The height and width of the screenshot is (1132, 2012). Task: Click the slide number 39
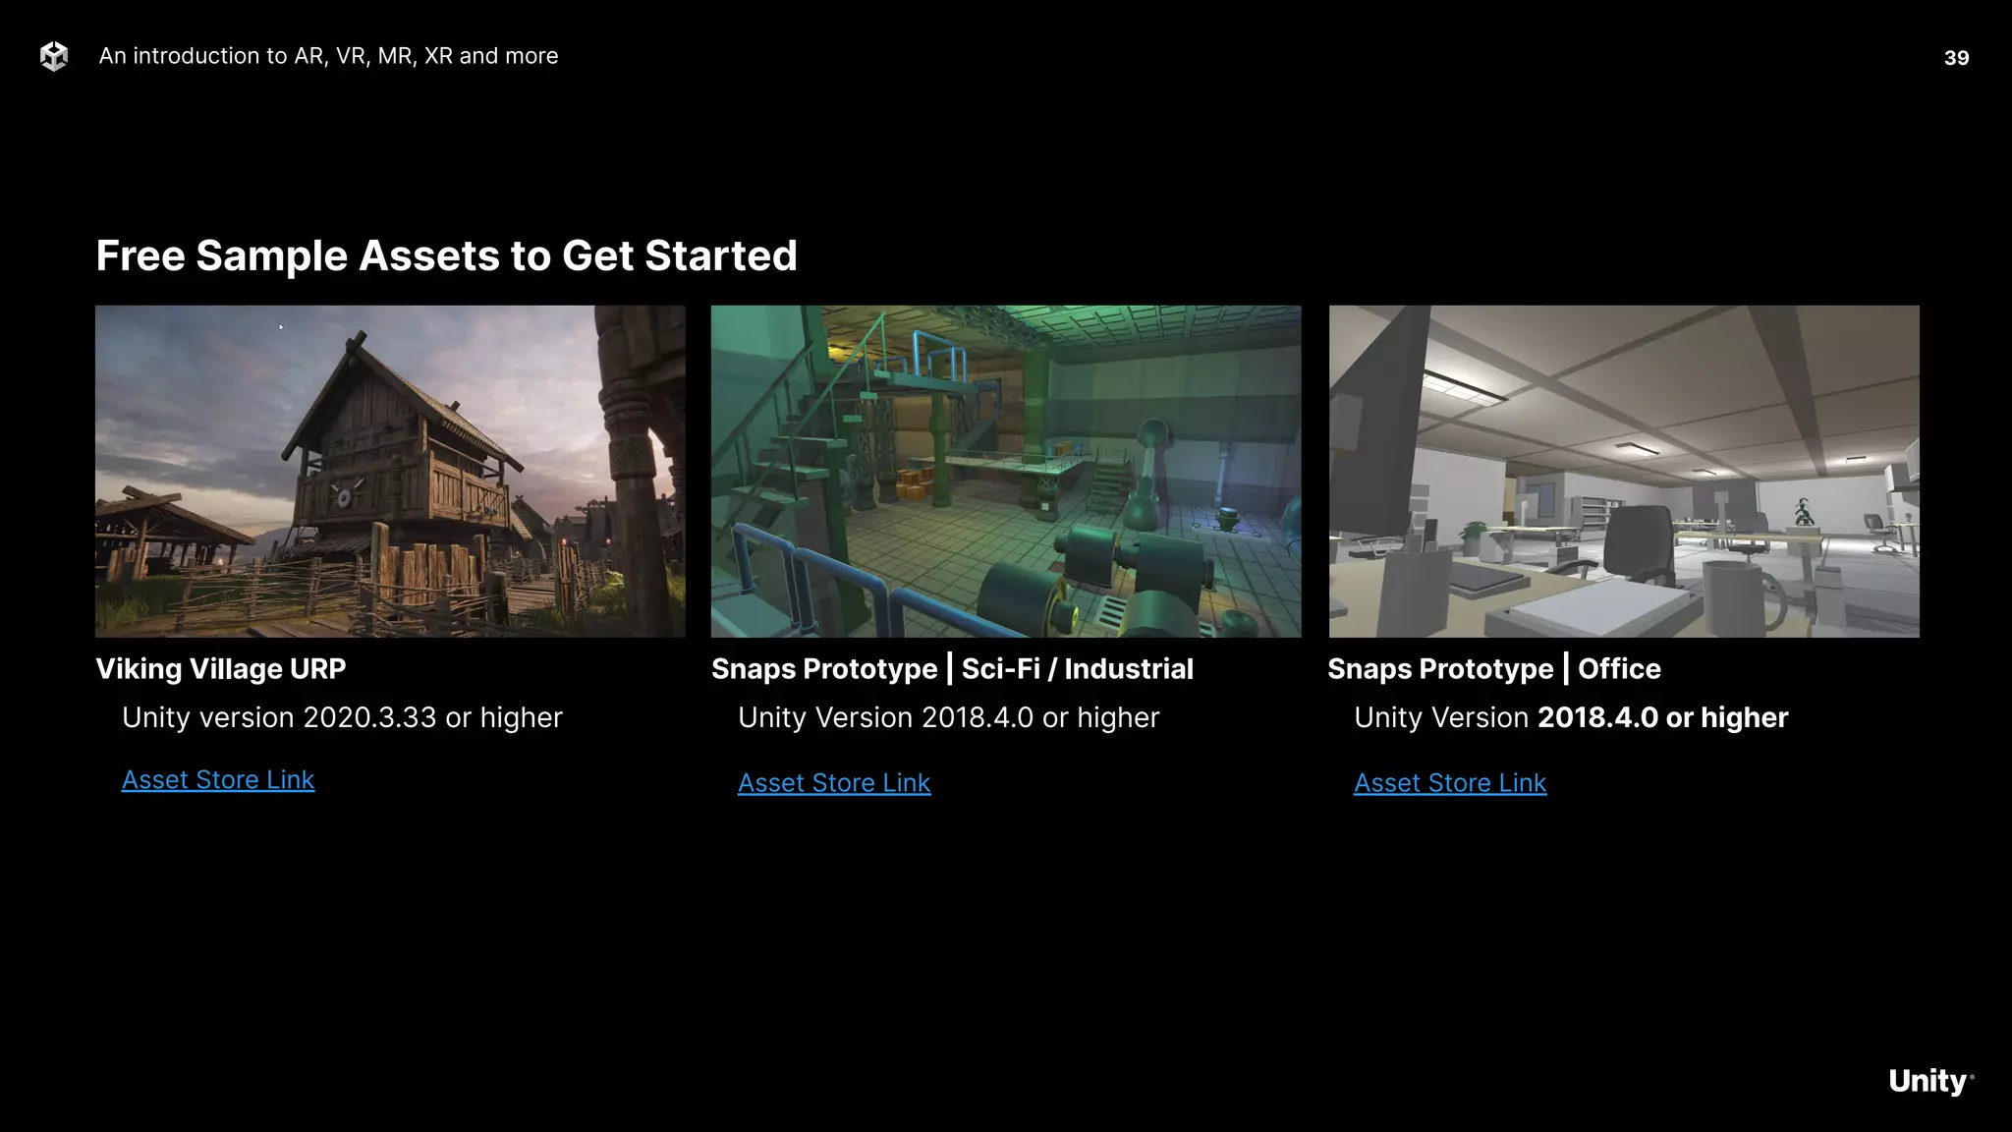tap(1956, 58)
